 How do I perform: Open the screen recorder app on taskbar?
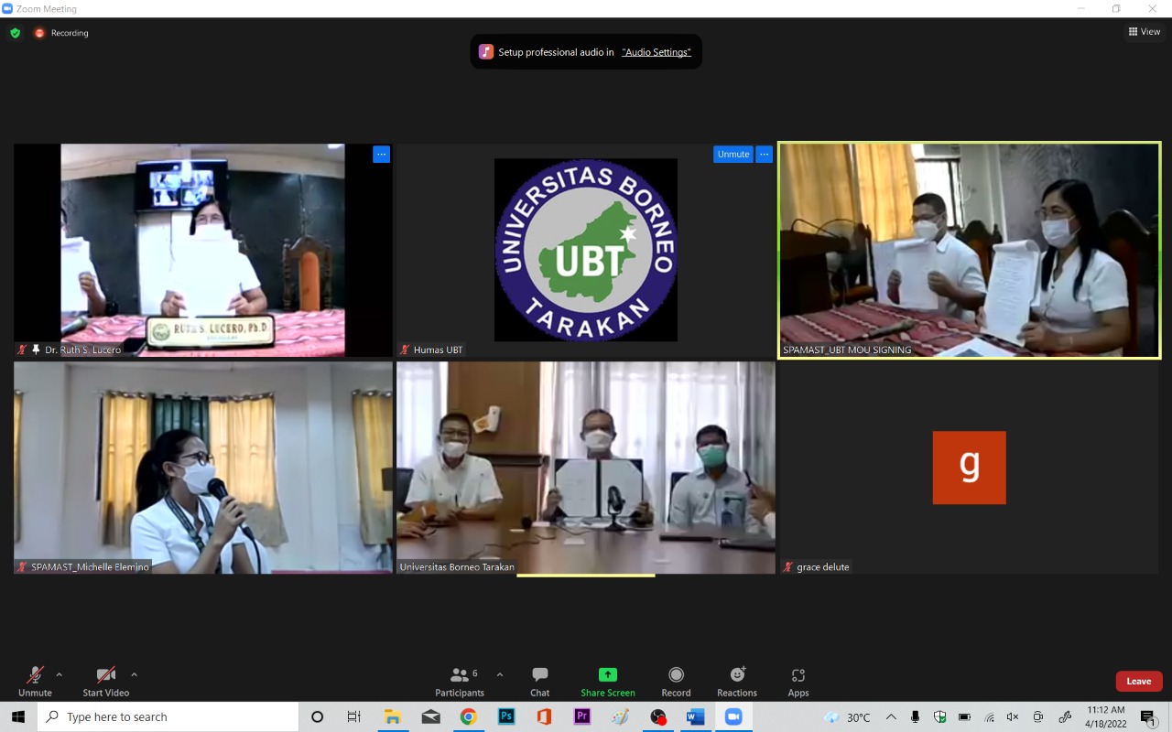pyautogui.click(x=657, y=717)
